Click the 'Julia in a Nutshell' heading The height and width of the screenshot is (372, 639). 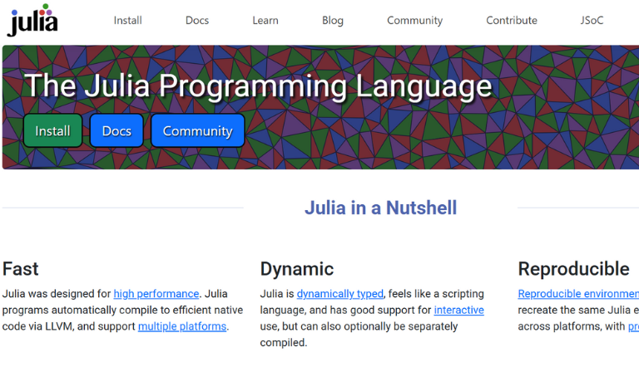point(380,208)
